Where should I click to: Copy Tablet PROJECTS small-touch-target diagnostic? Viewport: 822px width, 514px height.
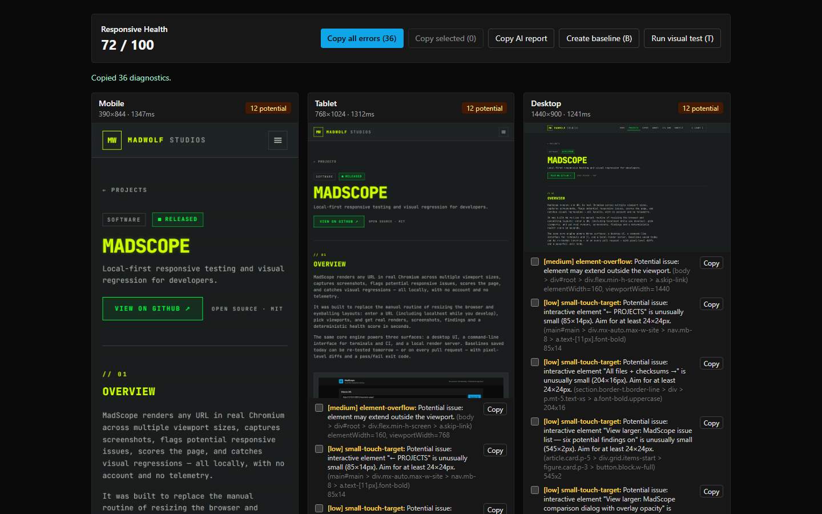point(495,451)
